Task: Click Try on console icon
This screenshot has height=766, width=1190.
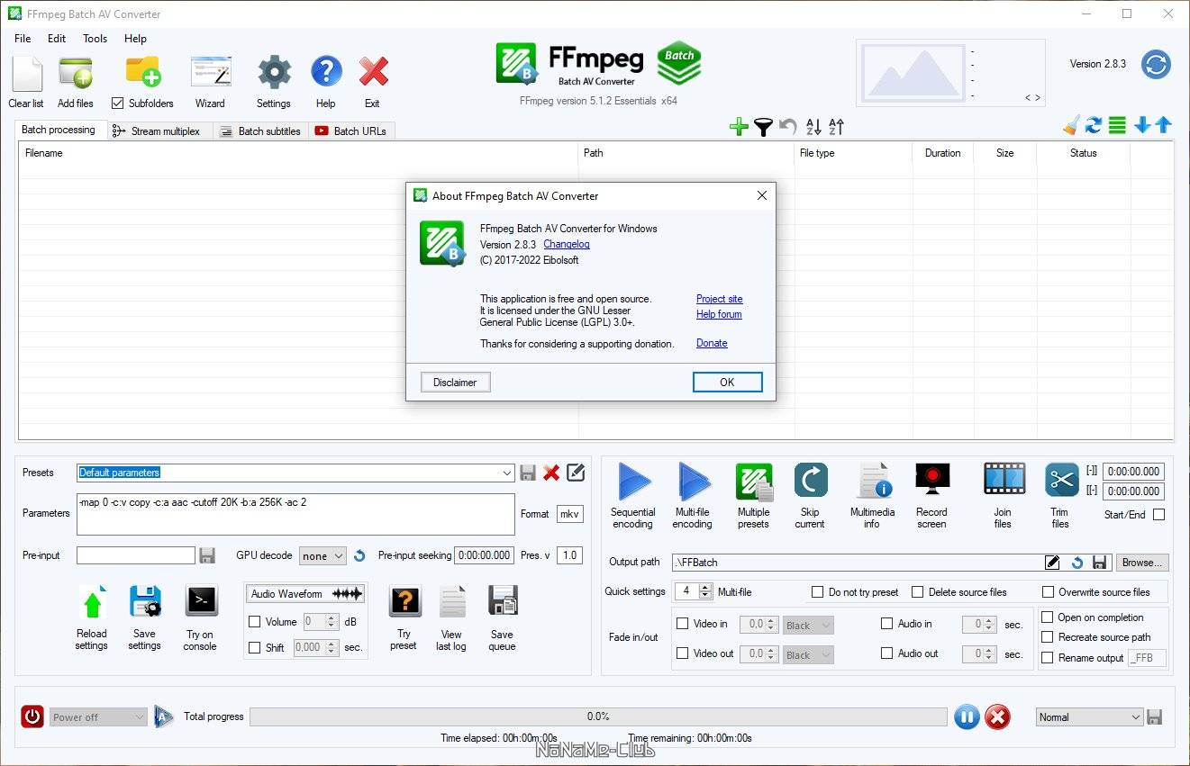Action: (x=201, y=600)
